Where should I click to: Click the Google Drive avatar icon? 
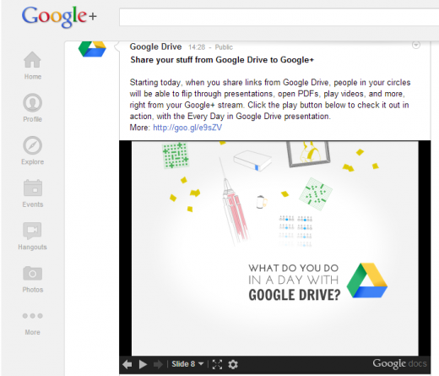pos(92,49)
